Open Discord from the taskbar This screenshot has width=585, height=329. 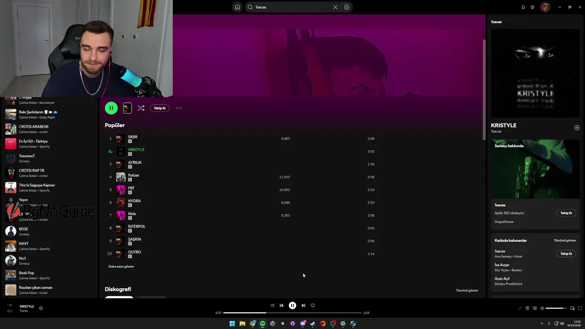303,324
